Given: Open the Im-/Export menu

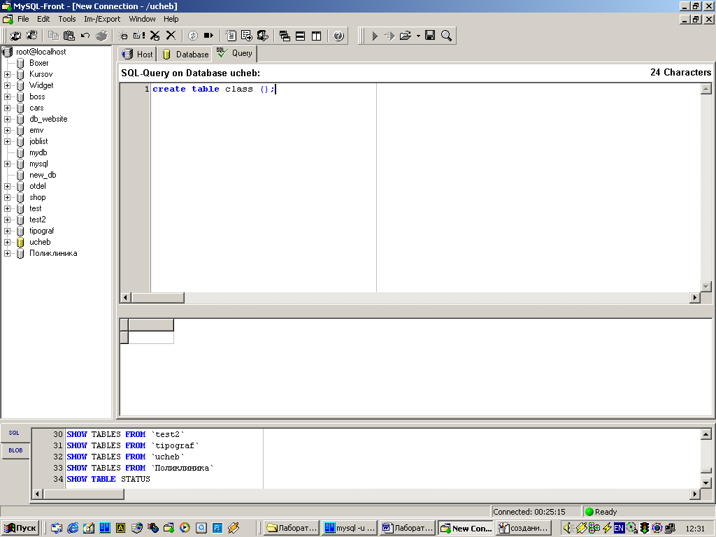Looking at the screenshot, I should tap(102, 19).
